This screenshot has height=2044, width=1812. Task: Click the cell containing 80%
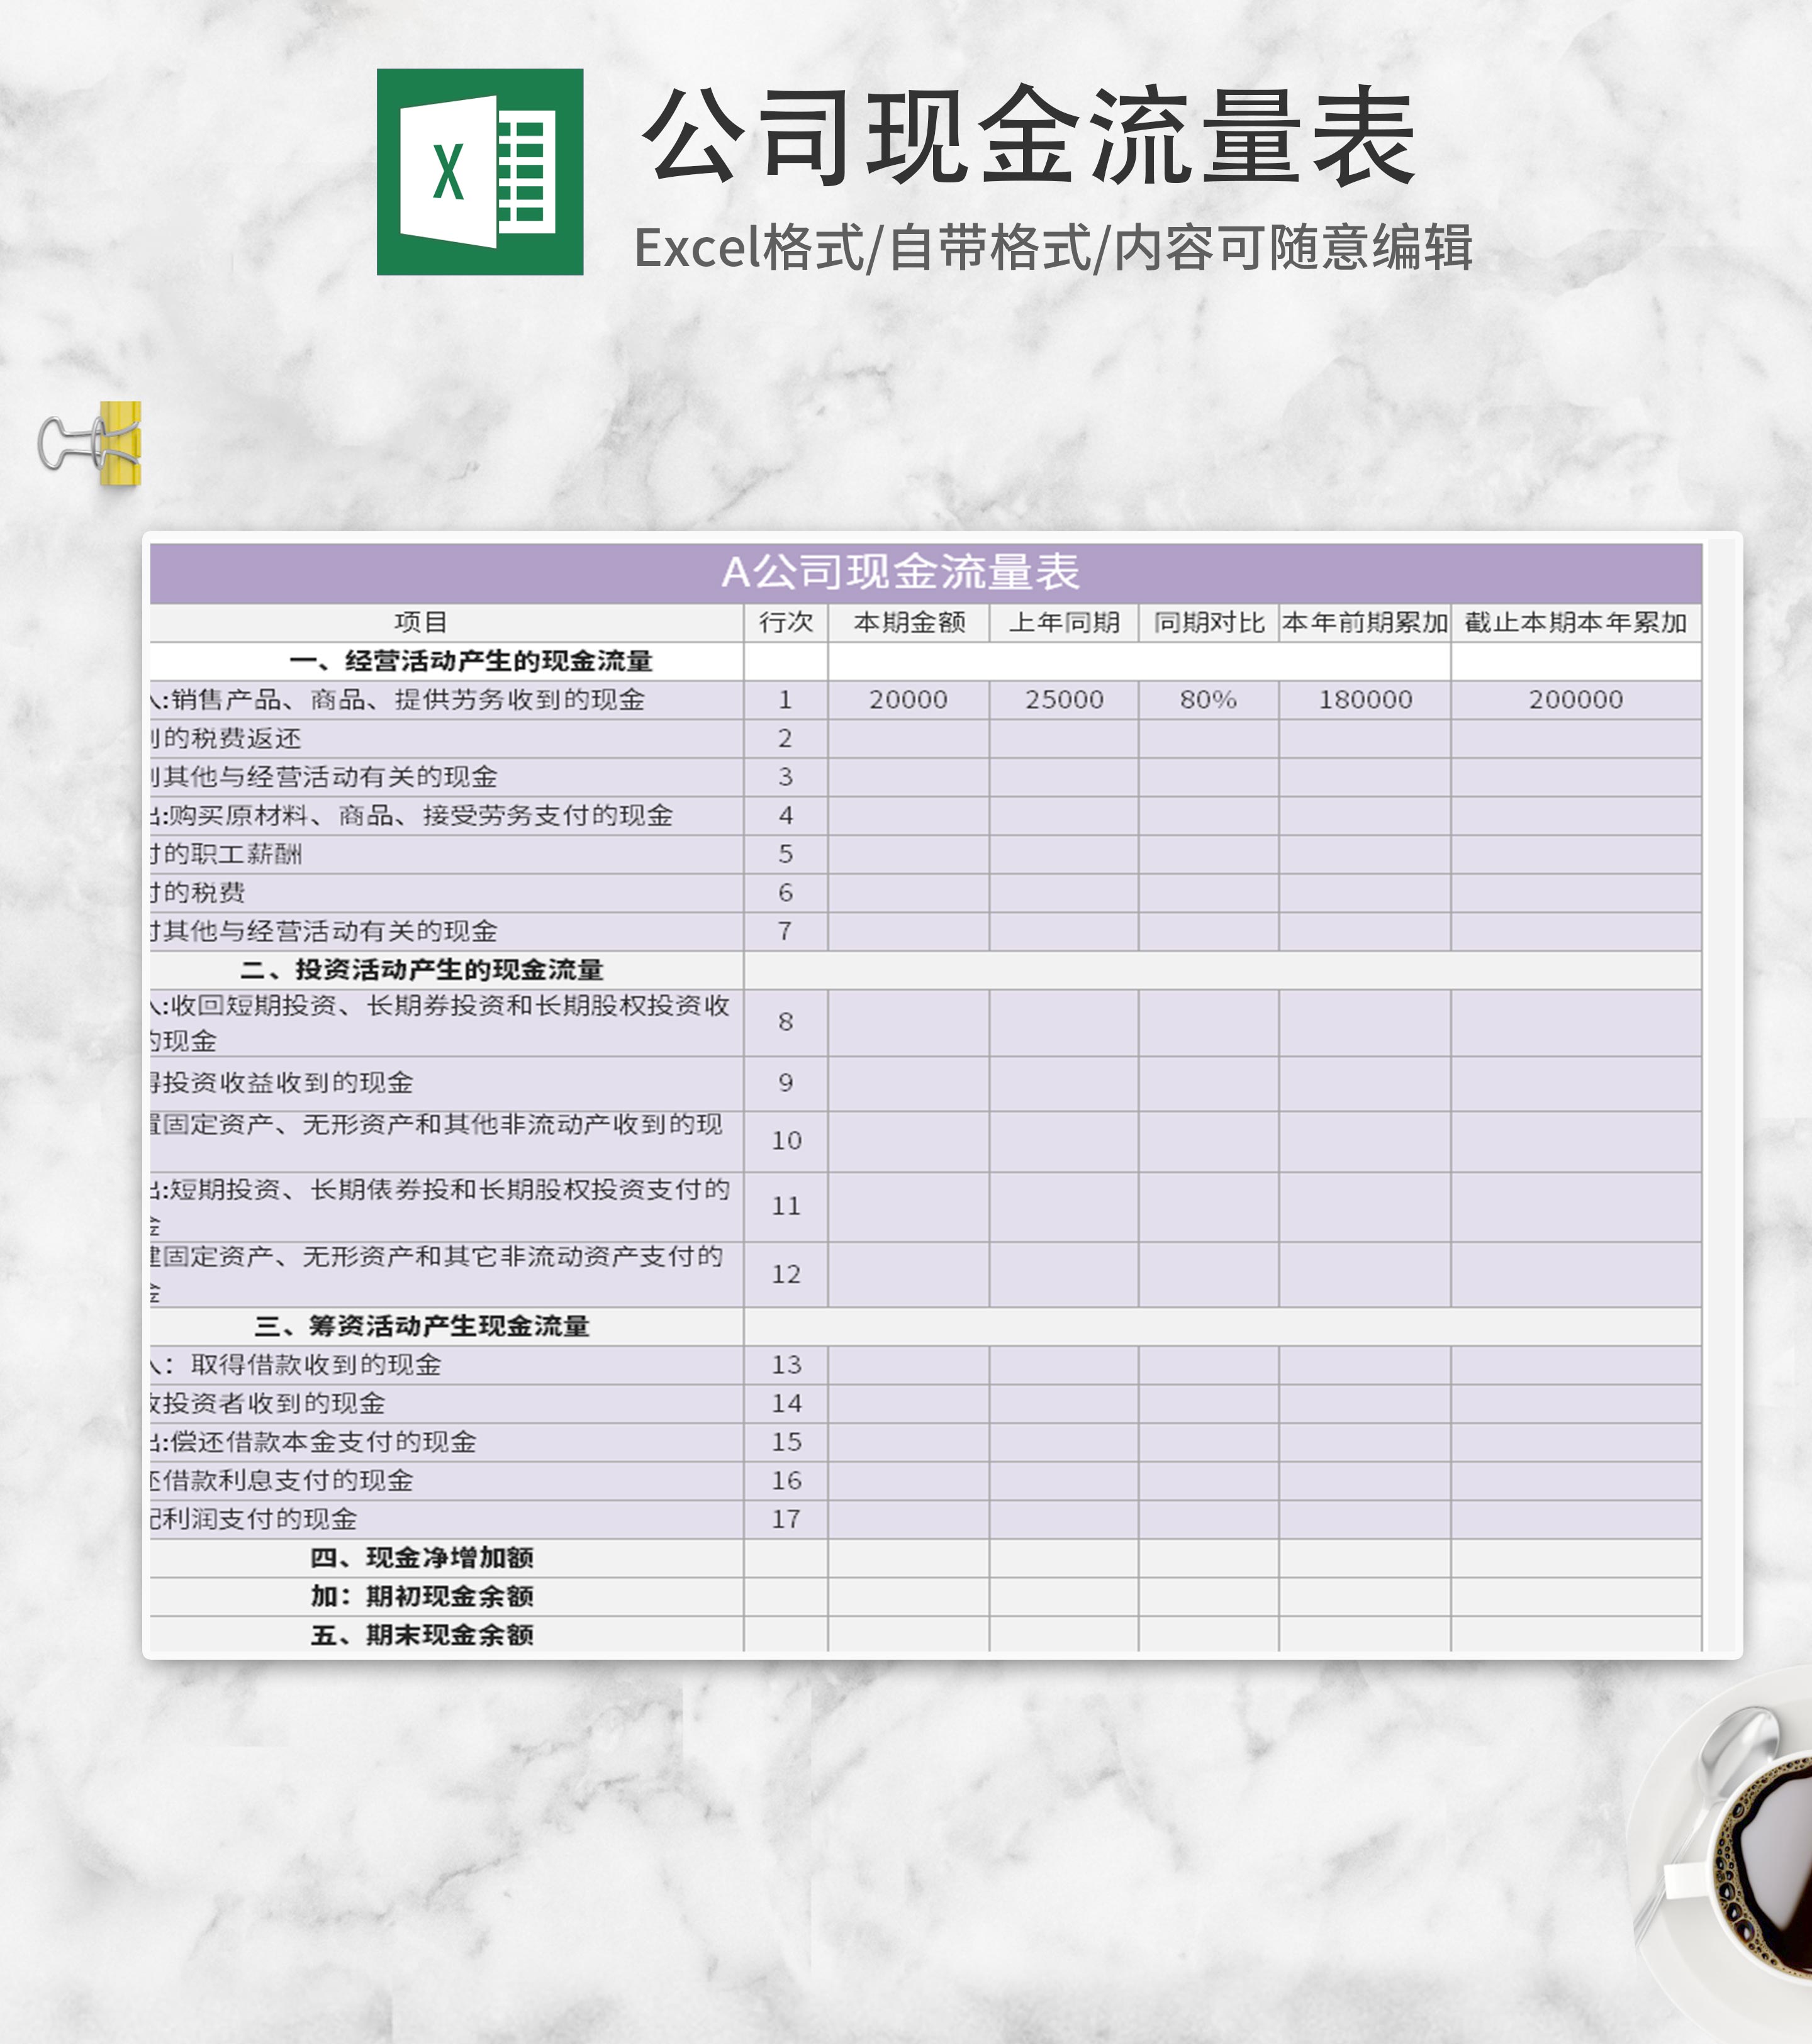click(x=1207, y=699)
